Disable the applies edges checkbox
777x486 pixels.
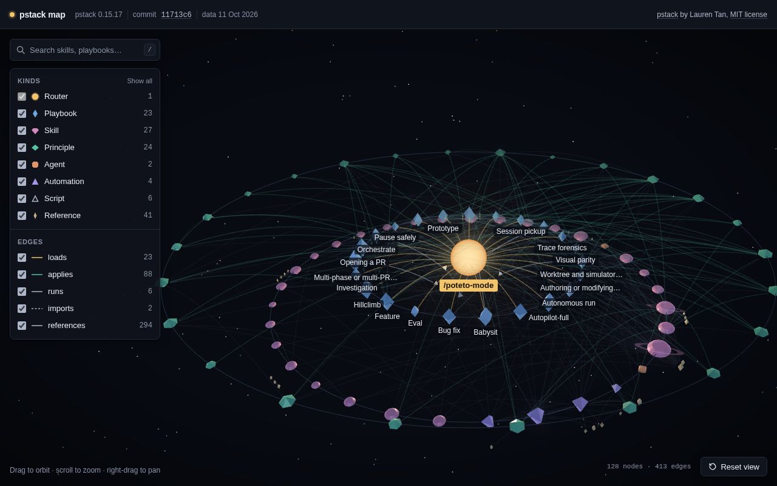[x=22, y=275]
